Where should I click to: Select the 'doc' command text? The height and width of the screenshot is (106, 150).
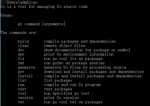[21, 50]
